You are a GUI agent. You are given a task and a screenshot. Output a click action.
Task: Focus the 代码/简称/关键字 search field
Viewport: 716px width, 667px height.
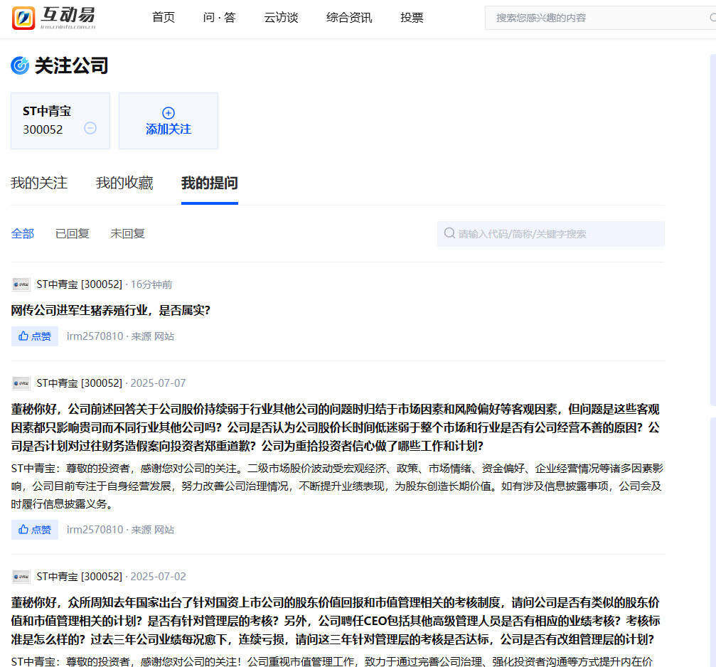(x=551, y=234)
